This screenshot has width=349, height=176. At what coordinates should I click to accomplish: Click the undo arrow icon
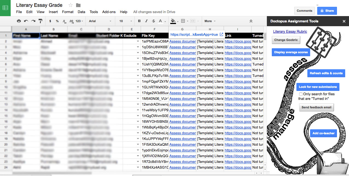click(x=26, y=21)
